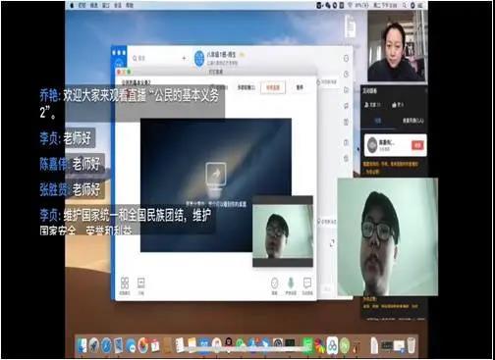The image size is (495, 360).
Task: Click the search field in DingTalk window
Action: pyautogui.click(x=154, y=58)
